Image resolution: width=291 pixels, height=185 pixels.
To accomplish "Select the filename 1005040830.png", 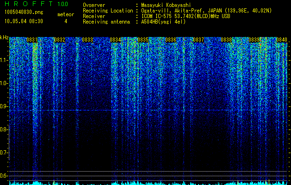I will 24,12.
